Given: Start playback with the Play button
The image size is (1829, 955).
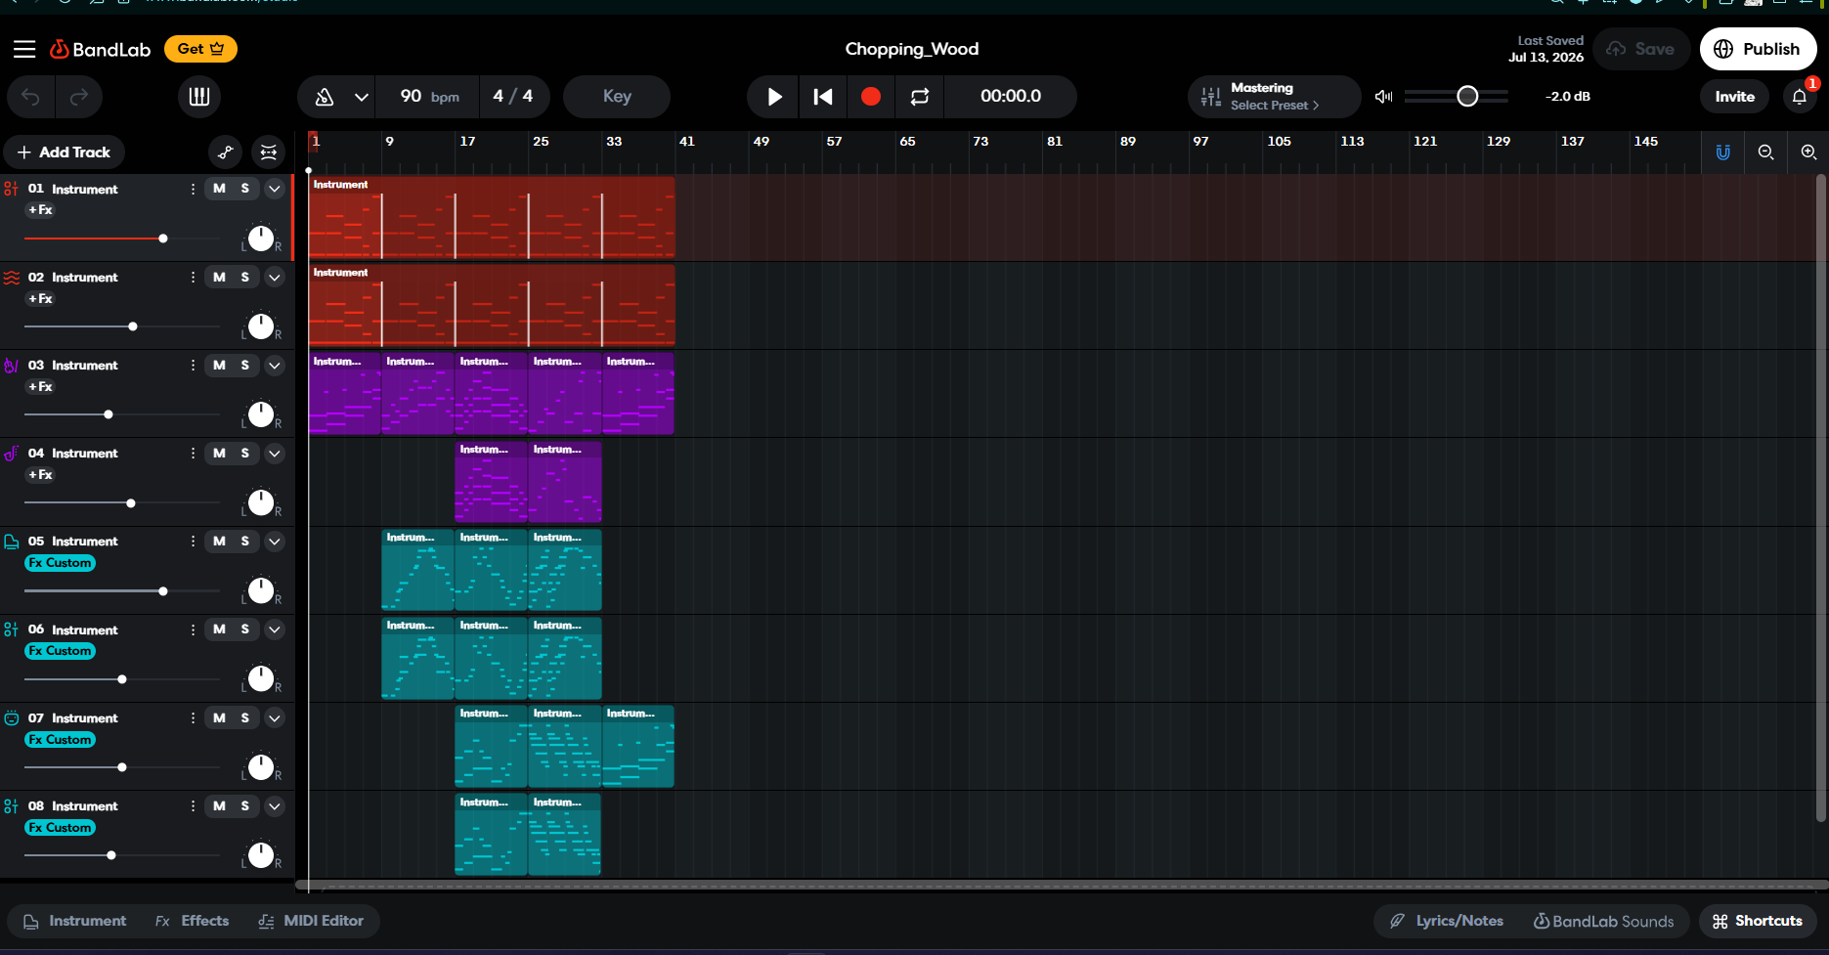Looking at the screenshot, I should [x=774, y=97].
